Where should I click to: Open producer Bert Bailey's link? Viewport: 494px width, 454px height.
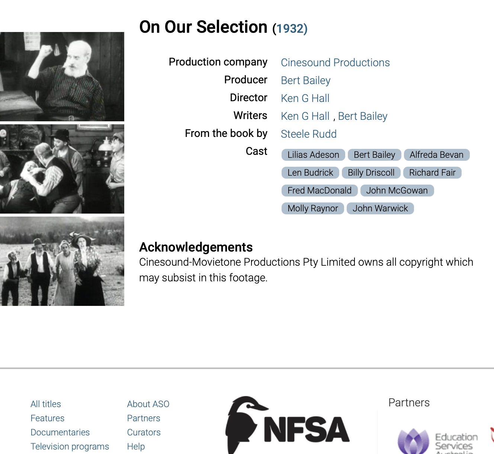point(306,80)
